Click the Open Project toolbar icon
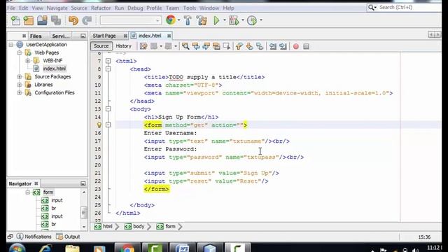This screenshot has height=252, width=448. click(x=42, y=20)
